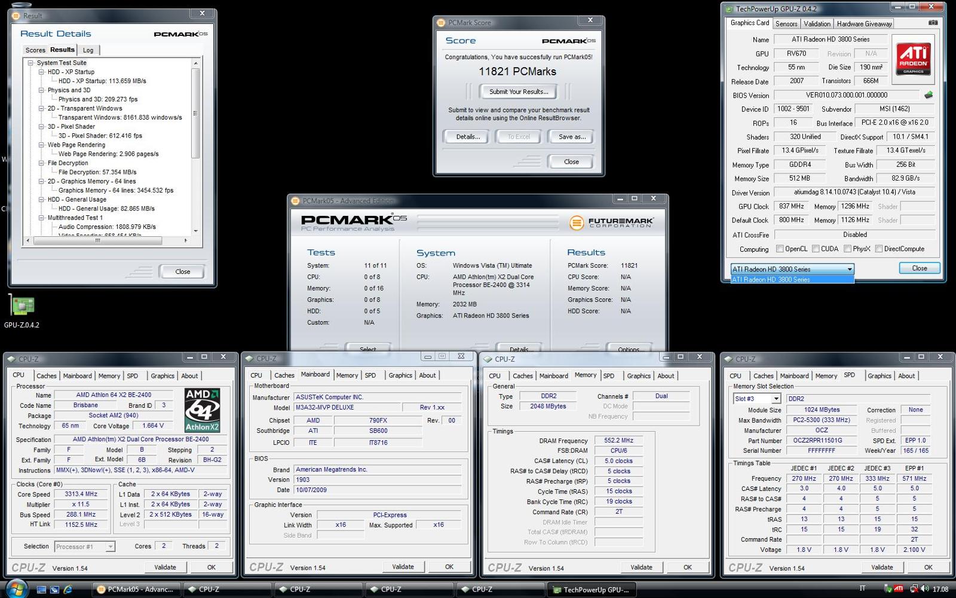Image resolution: width=956 pixels, height=598 pixels.
Task: Open the Sensors tab in GPU-Z
Action: (786, 24)
